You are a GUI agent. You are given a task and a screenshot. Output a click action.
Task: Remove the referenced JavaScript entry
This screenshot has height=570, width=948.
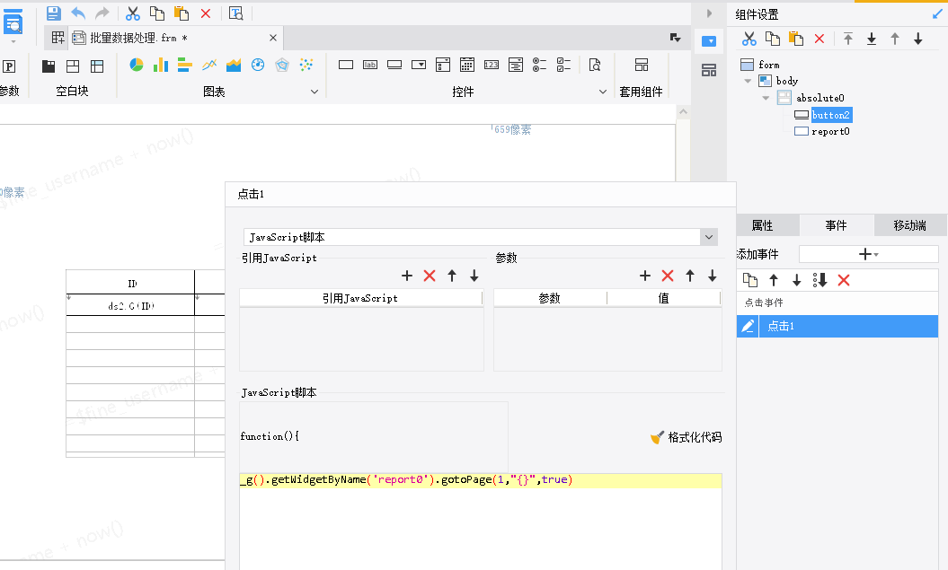430,276
